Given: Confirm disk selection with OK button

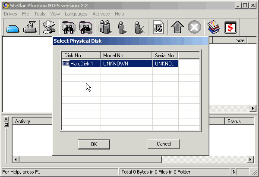Looking at the screenshot, I should [94, 144].
